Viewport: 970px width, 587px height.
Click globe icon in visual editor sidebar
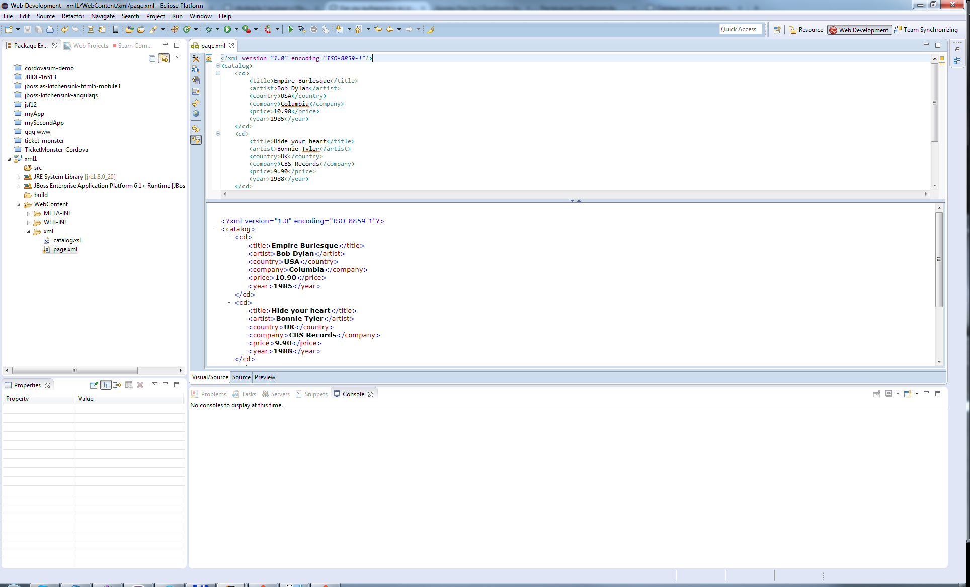click(x=196, y=114)
